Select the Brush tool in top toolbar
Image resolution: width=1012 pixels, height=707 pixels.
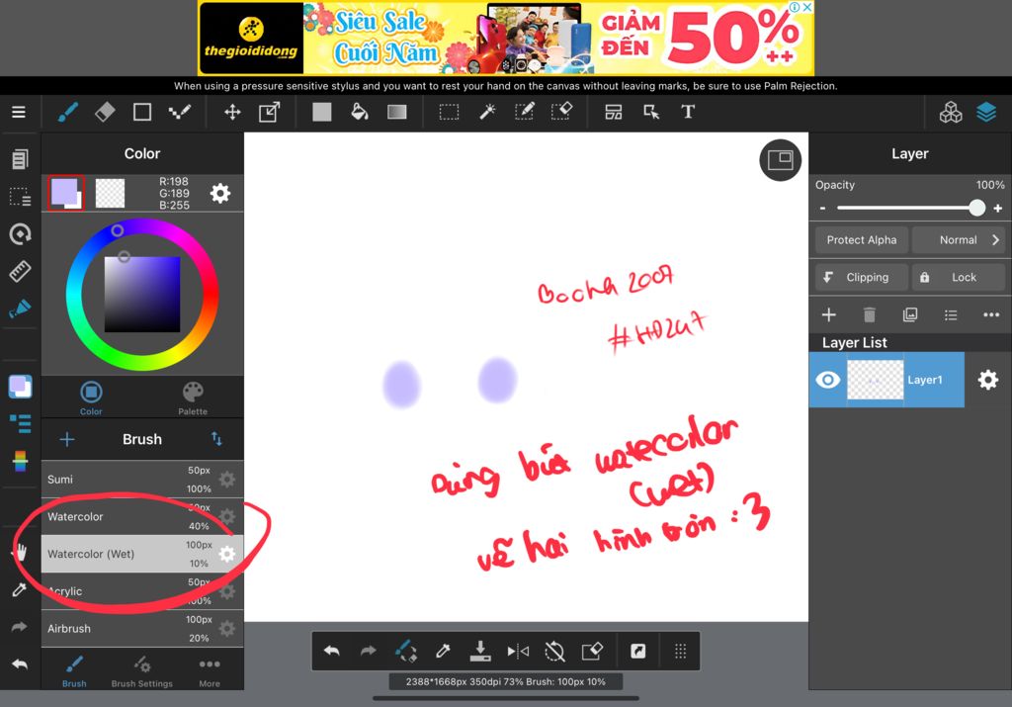pos(68,112)
